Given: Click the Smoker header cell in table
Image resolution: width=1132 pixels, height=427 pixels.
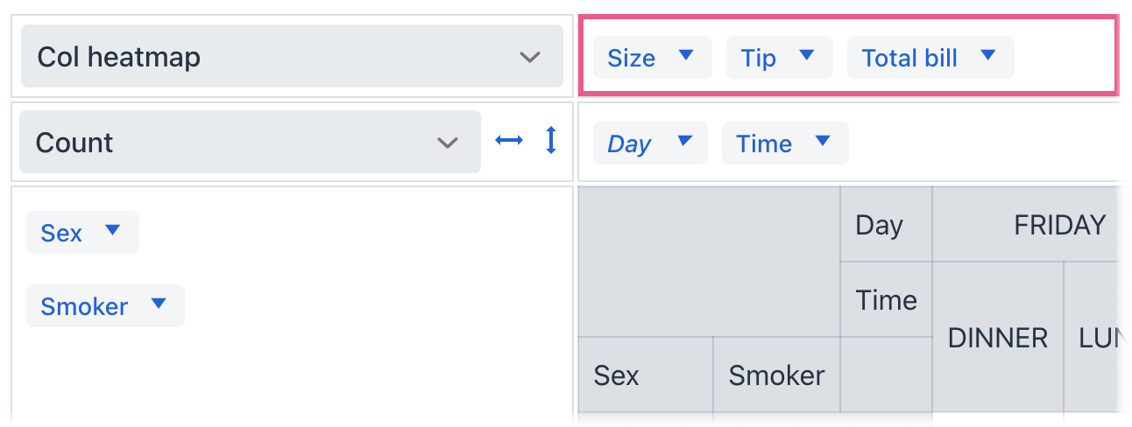Looking at the screenshot, I should (776, 375).
